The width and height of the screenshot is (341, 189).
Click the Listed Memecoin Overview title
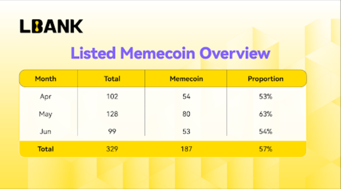tap(170, 53)
